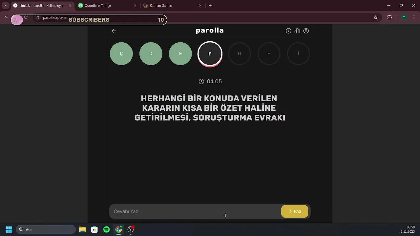The image size is (420, 236).
Task: Click the browser back arrow
Action: [6, 17]
